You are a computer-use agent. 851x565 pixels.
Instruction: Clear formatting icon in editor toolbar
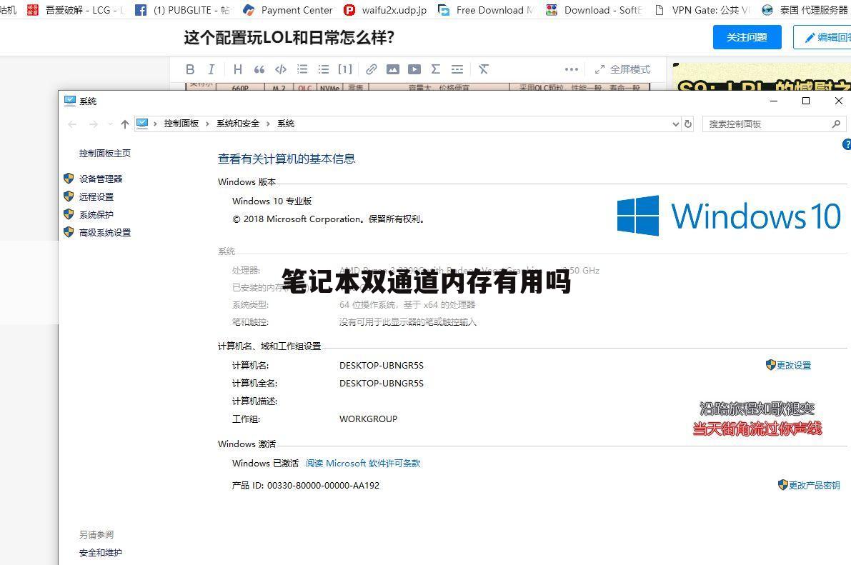point(484,69)
